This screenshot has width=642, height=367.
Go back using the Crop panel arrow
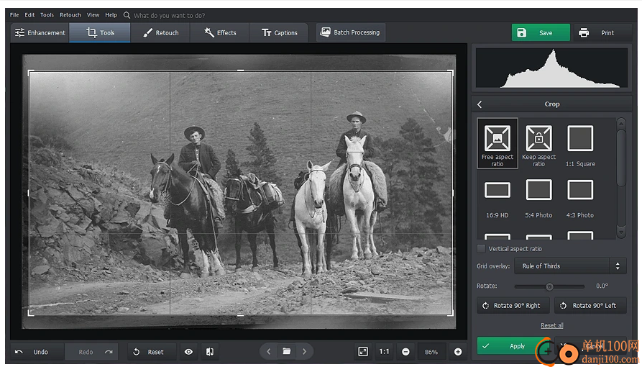pyautogui.click(x=480, y=104)
